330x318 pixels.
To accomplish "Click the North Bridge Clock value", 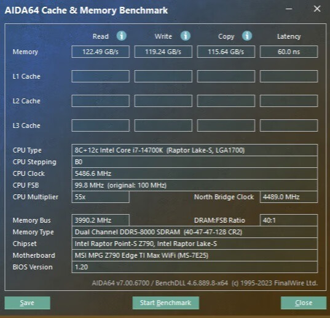I will pyautogui.click(x=289, y=197).
